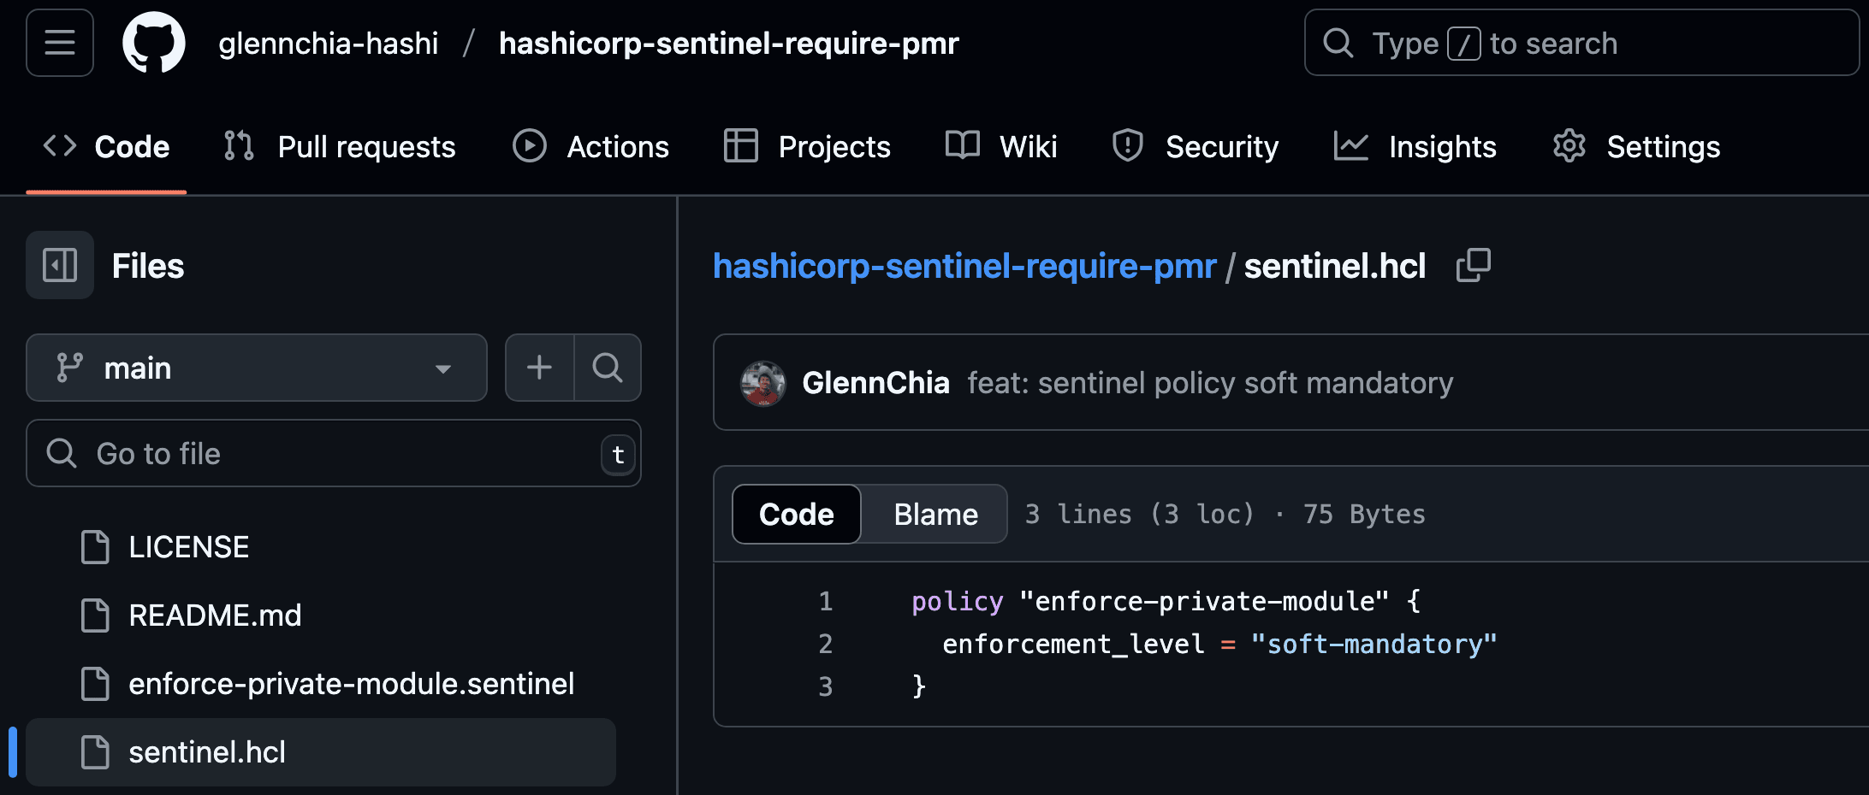The height and width of the screenshot is (795, 1869).
Task: Click GlennChia's avatar thumbnail
Action: [x=762, y=383]
